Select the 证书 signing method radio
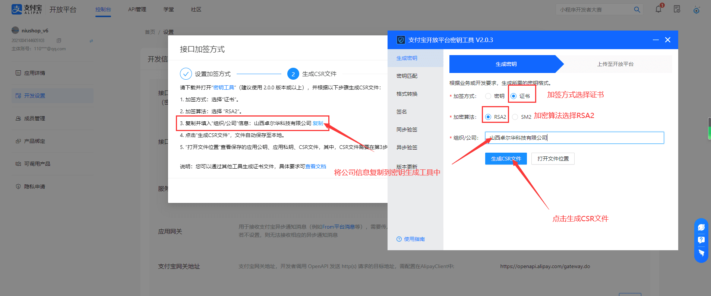 tap(513, 96)
